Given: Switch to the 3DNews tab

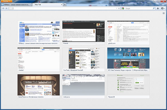Looking at the screenshot, I should (x=16, y=5).
